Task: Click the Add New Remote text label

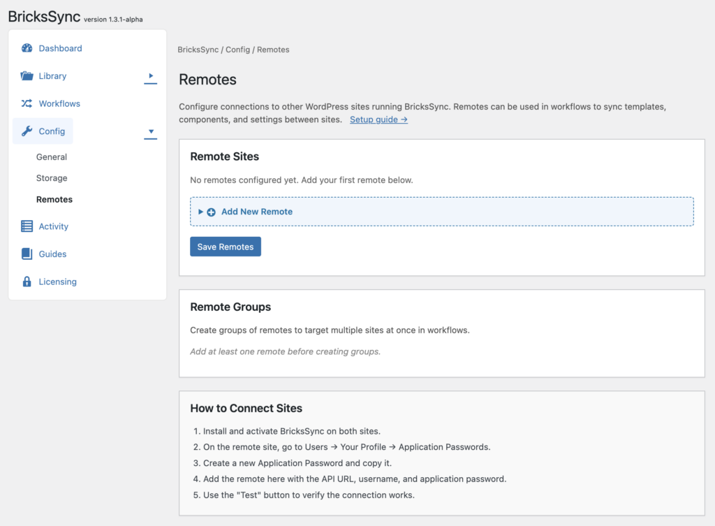Action: (257, 212)
